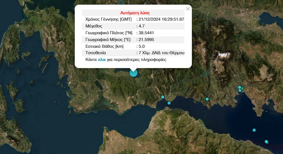Click the magnitude value 4.7
The width and height of the screenshot is (283, 154).
(x=142, y=26)
